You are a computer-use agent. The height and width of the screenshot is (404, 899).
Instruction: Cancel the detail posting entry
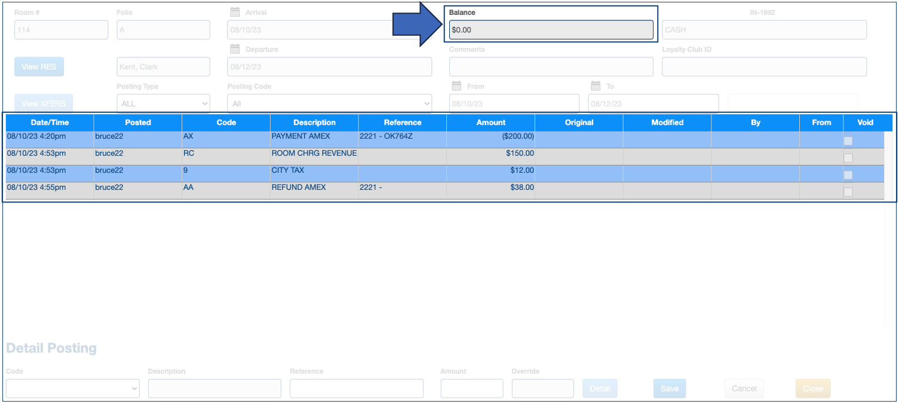tap(744, 388)
